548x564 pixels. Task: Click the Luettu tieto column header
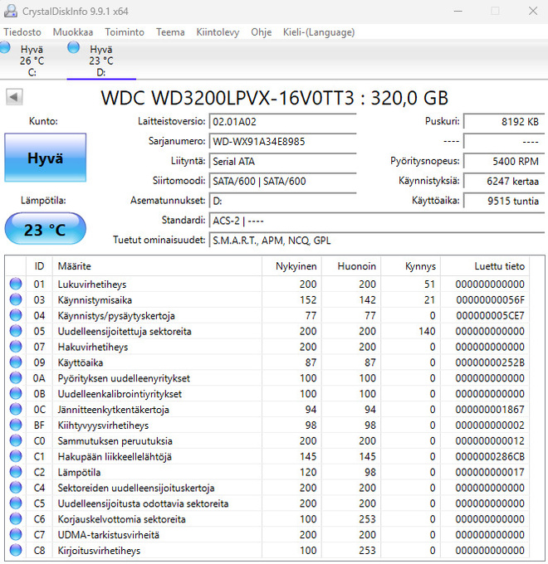pyautogui.click(x=485, y=266)
